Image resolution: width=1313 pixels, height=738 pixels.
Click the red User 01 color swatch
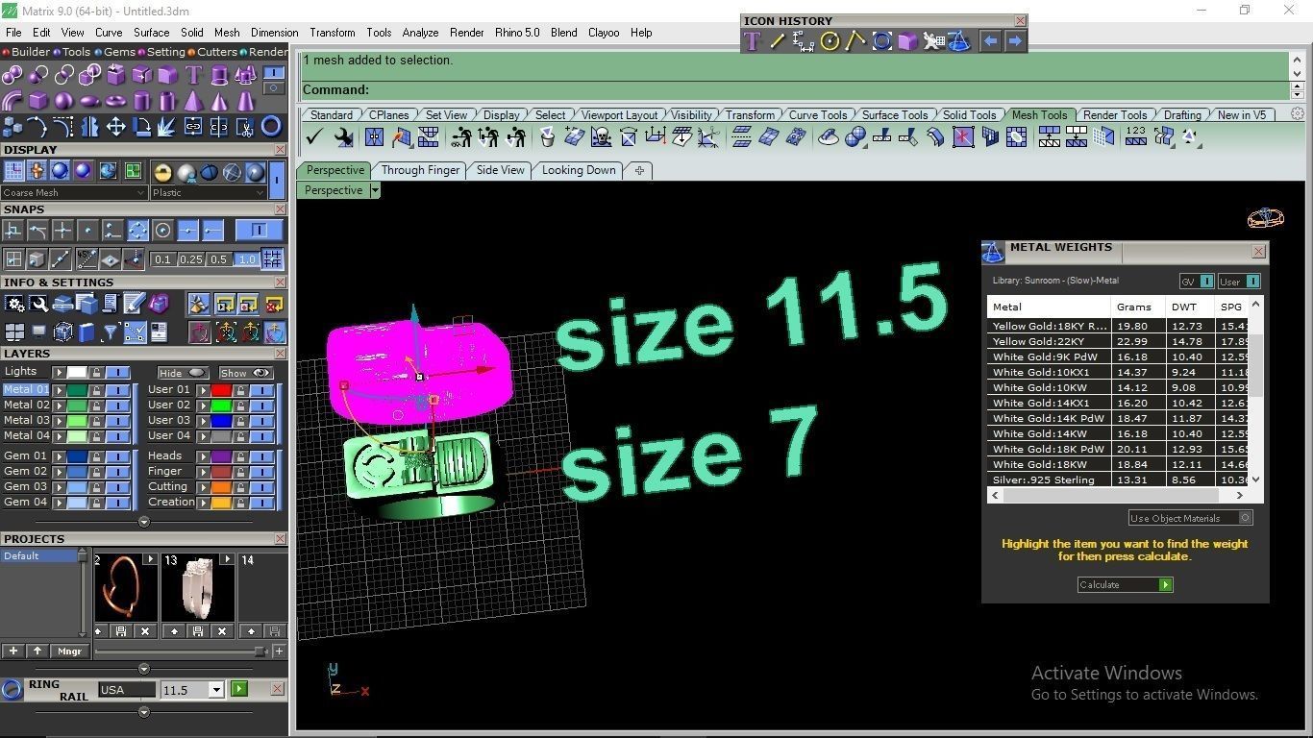[x=221, y=390]
